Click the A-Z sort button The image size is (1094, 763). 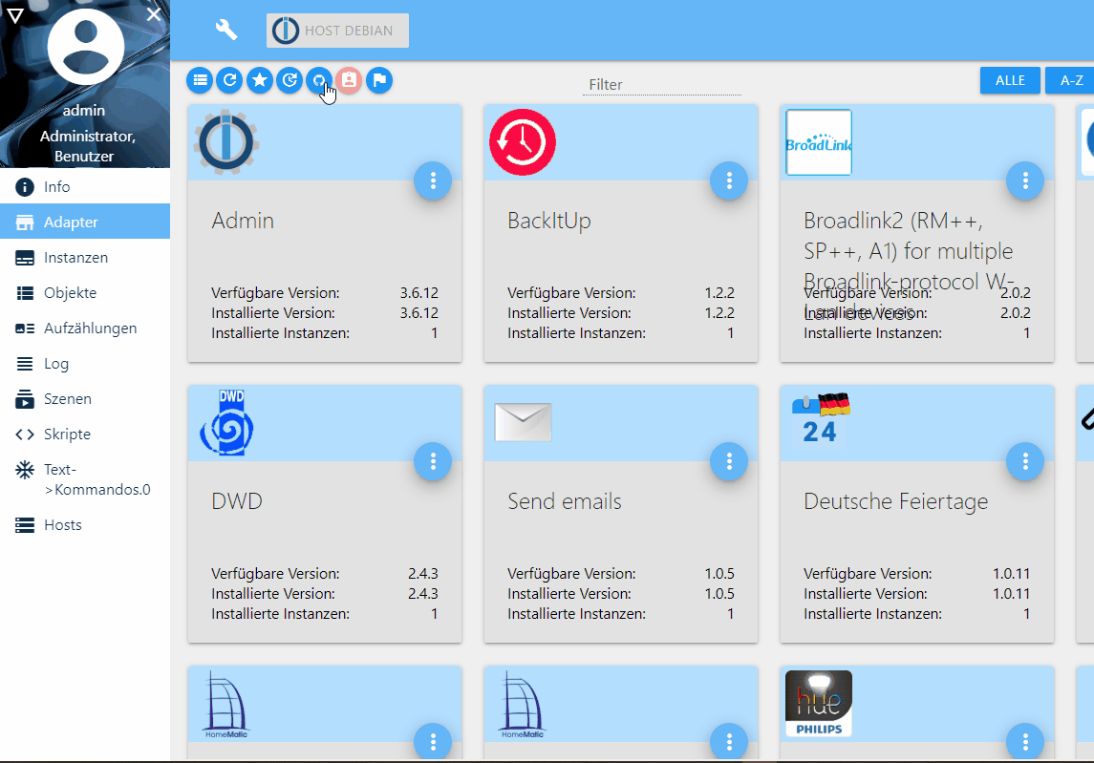click(1071, 80)
